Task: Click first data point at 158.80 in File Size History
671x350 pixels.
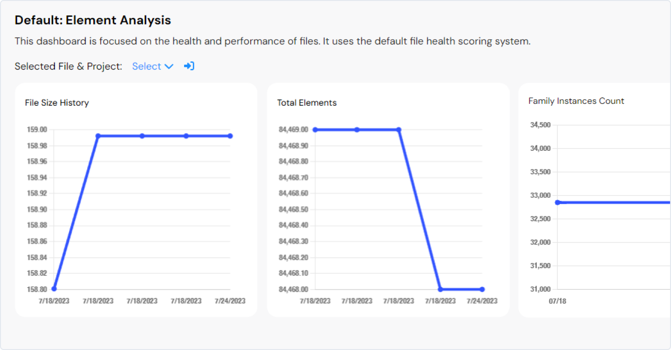Action: [54, 289]
